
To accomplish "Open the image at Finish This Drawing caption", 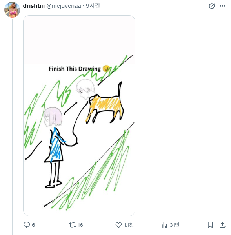I will tap(75, 69).
